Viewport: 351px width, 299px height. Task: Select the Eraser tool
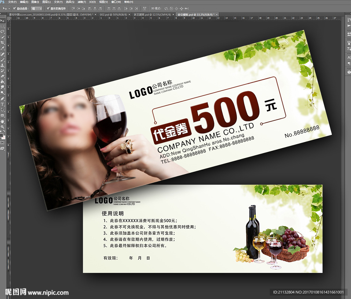tap(2, 76)
